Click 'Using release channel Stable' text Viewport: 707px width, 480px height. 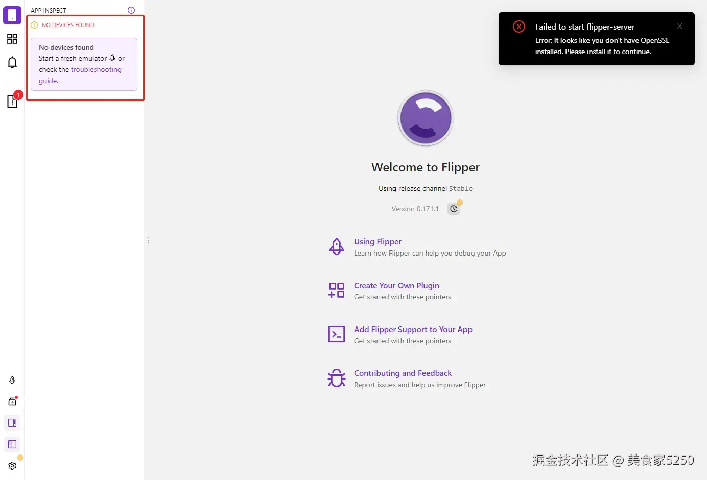tap(426, 188)
